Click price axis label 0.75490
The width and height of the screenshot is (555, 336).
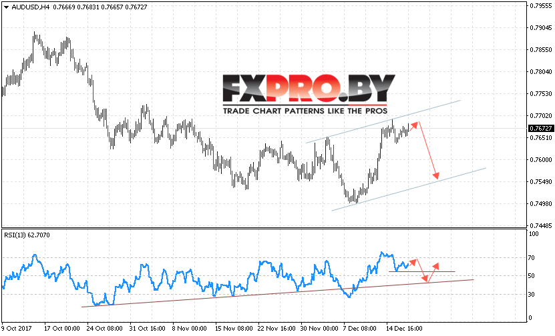tap(540, 181)
